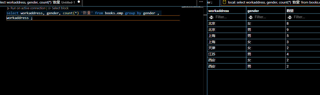Sort by the workaddress column header

227,11
